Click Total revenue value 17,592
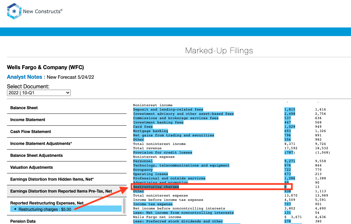351x224 pixels. click(x=291, y=148)
